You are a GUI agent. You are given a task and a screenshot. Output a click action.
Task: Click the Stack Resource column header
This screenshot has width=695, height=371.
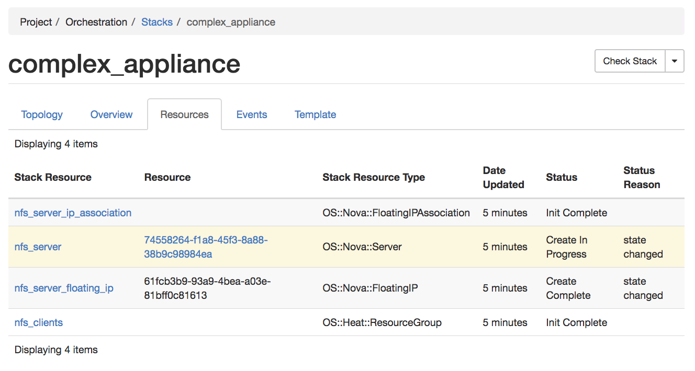(x=53, y=177)
